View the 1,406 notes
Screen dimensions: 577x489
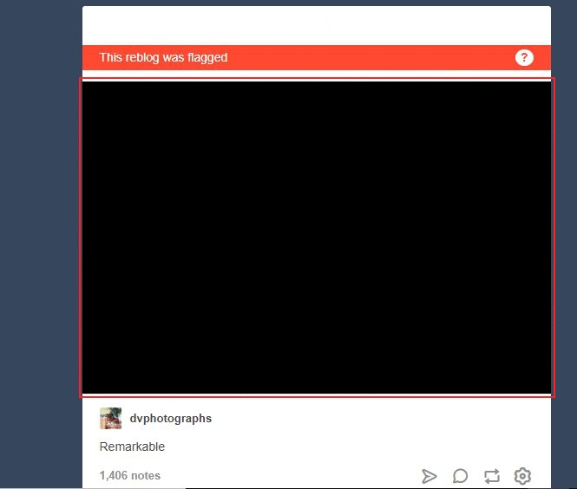[x=130, y=476]
